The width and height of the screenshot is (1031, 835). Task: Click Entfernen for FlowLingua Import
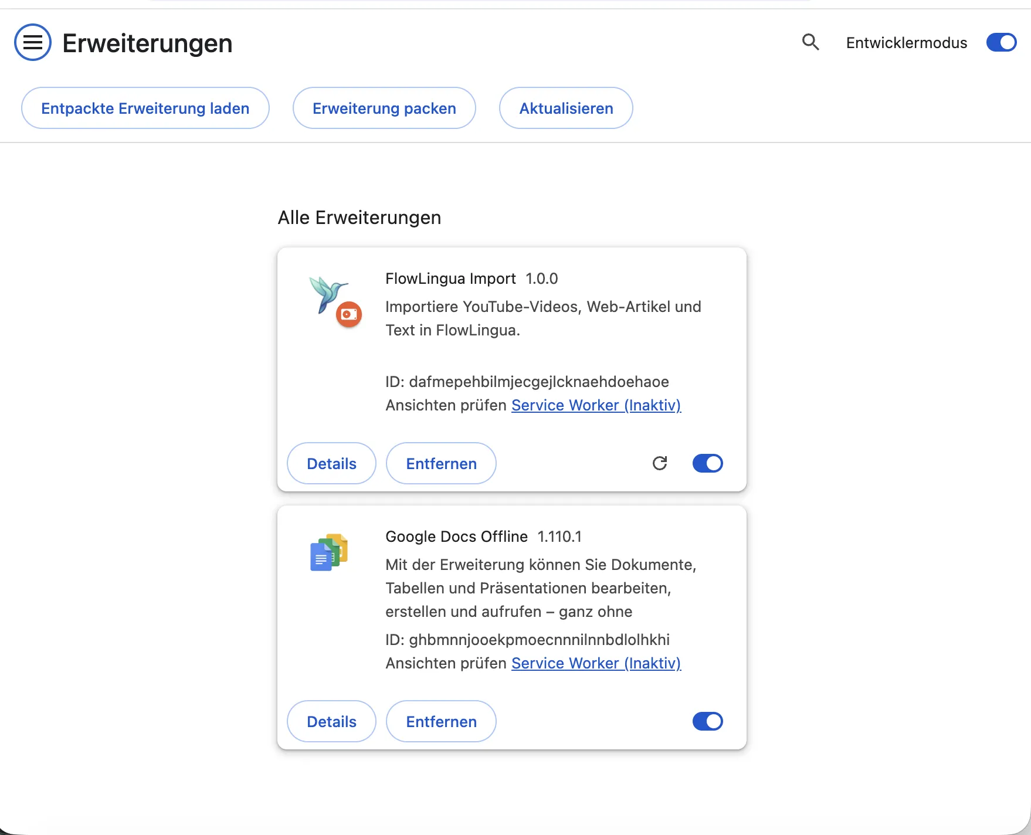click(x=441, y=463)
